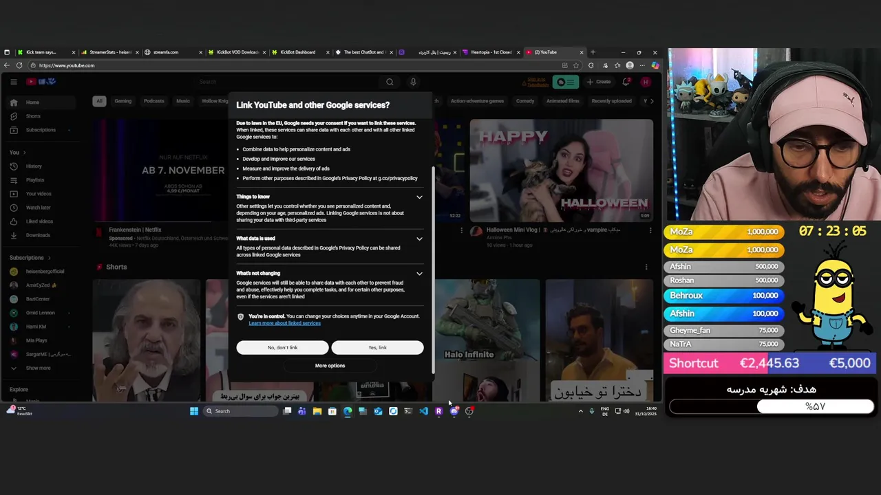
Task: Open YouTube notifications bell
Action: [x=626, y=82]
